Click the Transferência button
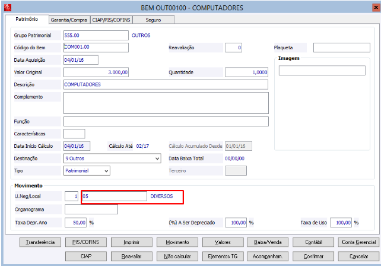 40,242
